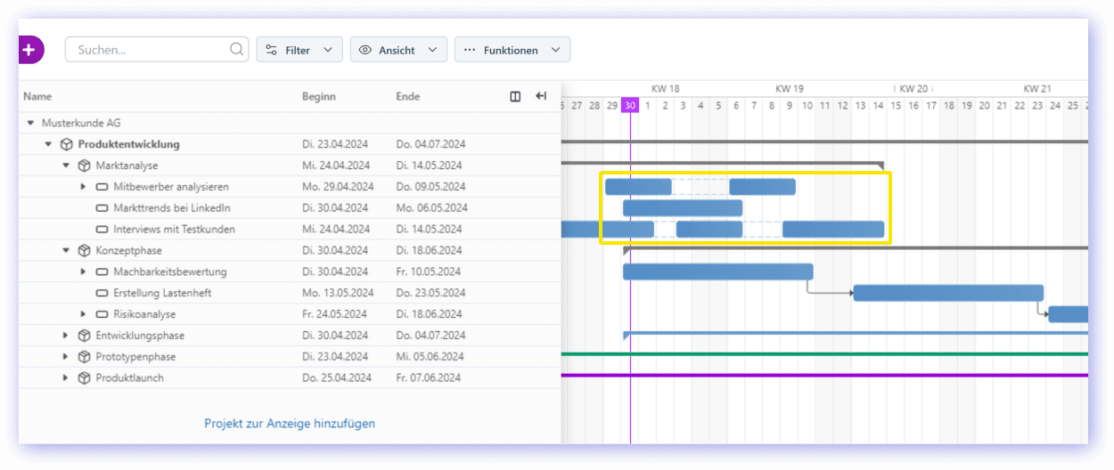Select the Markttrends bei LinkedIn Gantt bar

[x=682, y=208]
